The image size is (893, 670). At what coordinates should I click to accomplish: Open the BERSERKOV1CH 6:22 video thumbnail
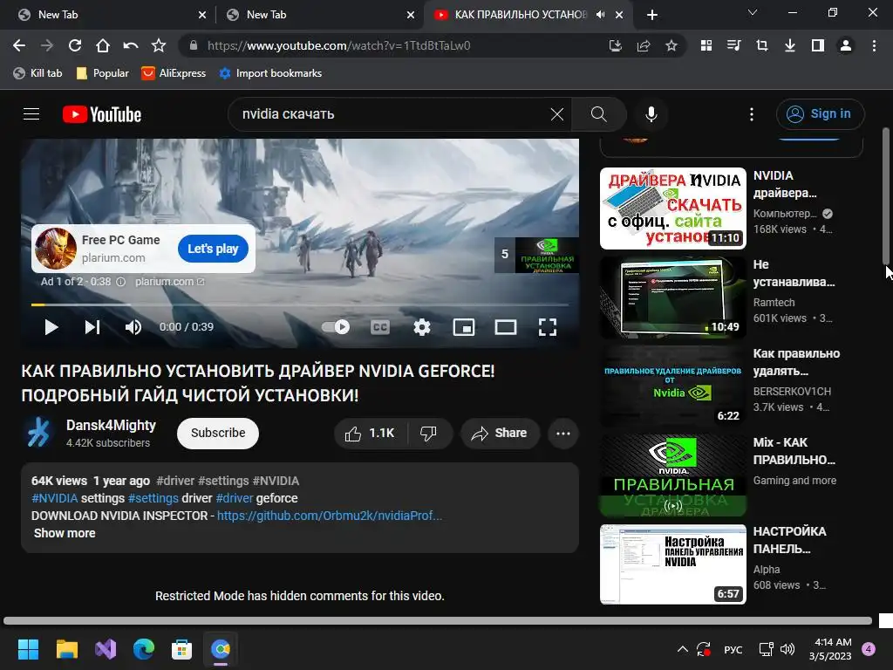pos(672,386)
